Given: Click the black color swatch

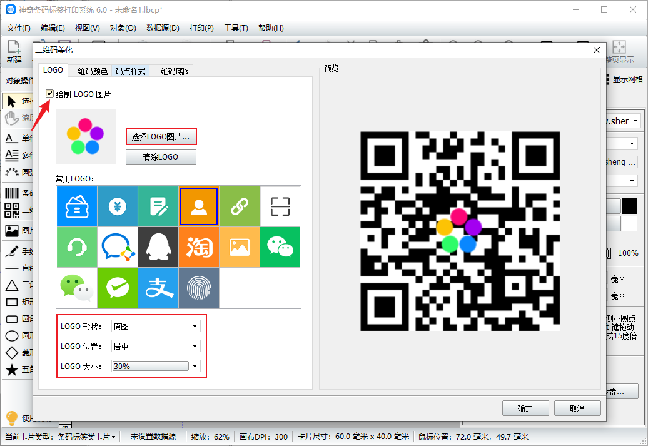Looking at the screenshot, I should (629, 206).
